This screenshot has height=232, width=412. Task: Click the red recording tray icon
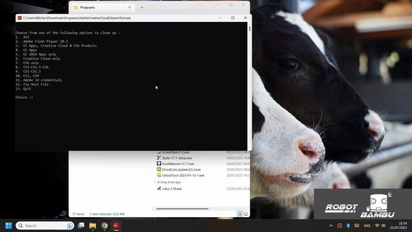(339, 226)
